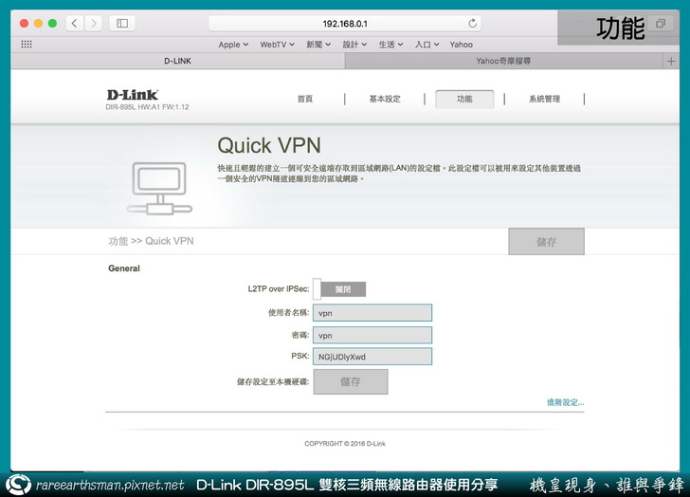Focus the PSK field
The height and width of the screenshot is (497, 690).
pyautogui.click(x=372, y=357)
